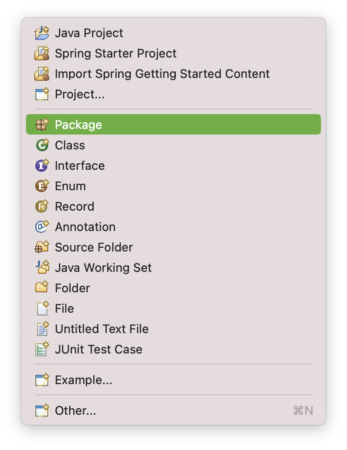The width and height of the screenshot is (347, 450).
Task: Click the Record icon
Action: tap(42, 206)
